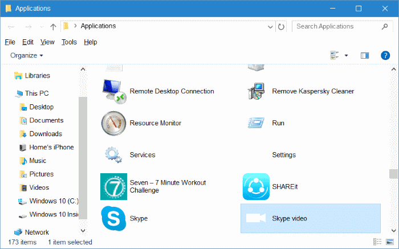Toggle the preview pane icon
The width and height of the screenshot is (399, 249).
click(365, 55)
